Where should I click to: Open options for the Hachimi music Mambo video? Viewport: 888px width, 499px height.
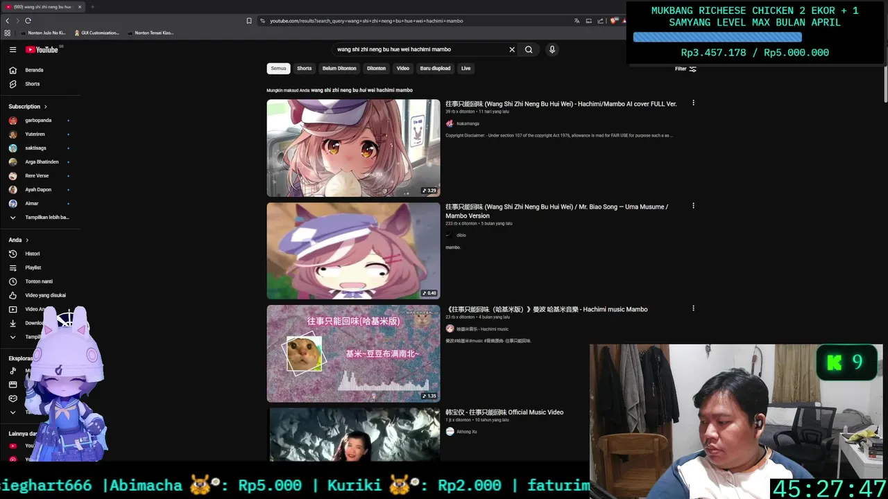[x=693, y=308]
